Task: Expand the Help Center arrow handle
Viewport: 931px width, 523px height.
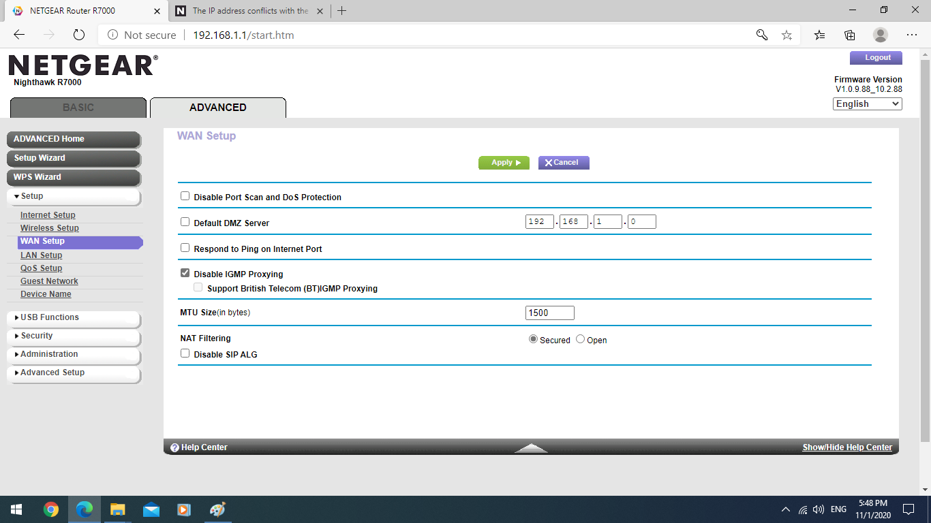Action: tap(531, 447)
